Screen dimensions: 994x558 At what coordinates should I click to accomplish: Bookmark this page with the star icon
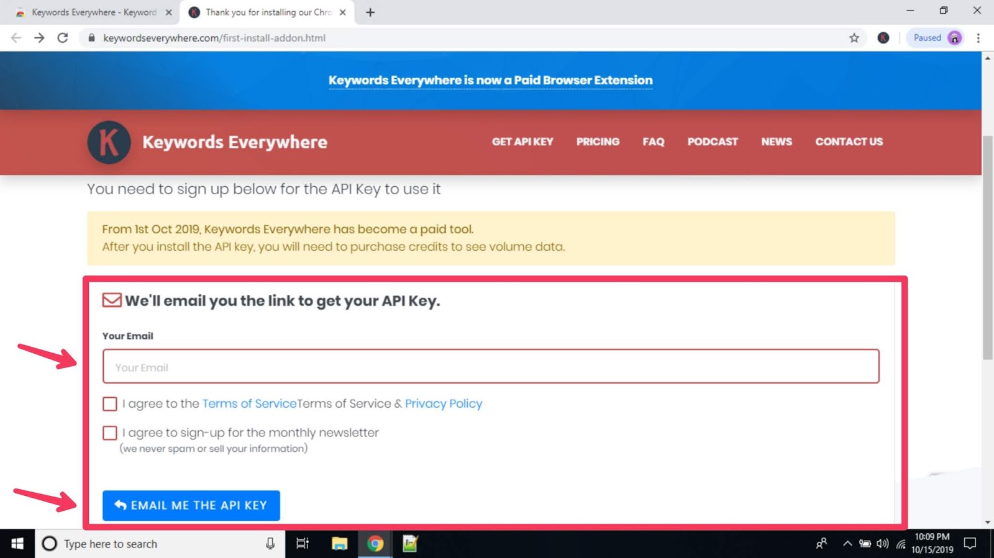(854, 38)
